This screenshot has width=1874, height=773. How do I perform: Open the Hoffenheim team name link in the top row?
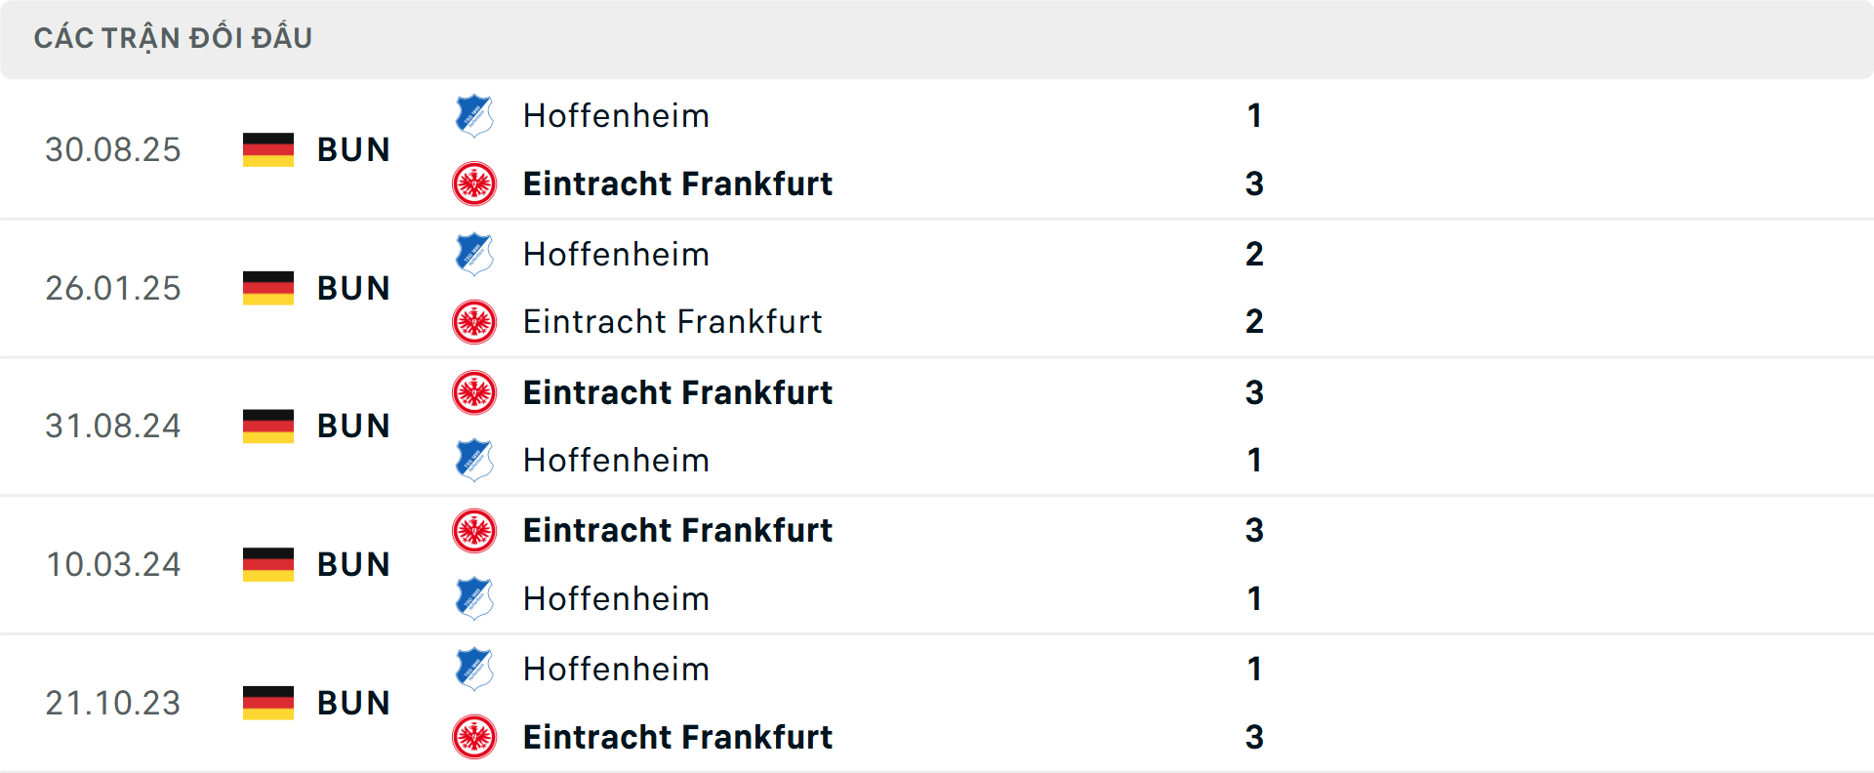click(x=616, y=115)
